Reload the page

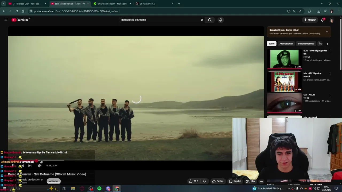click(x=17, y=11)
